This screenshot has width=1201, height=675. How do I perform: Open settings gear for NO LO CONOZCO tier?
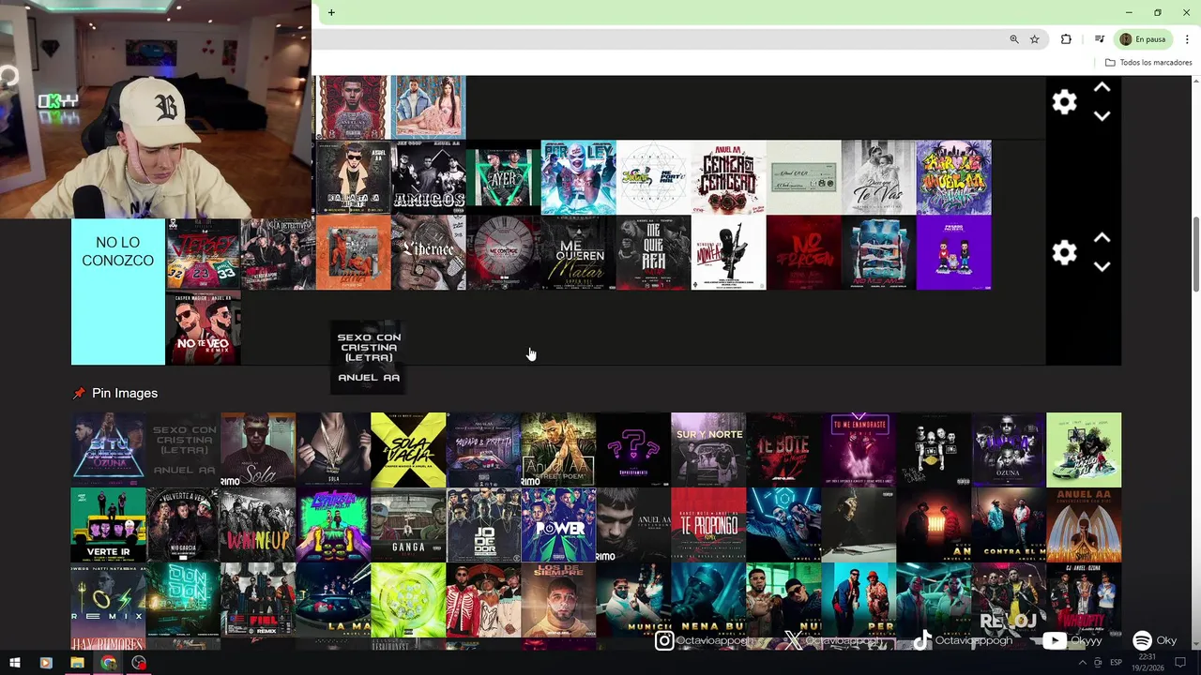tap(1064, 252)
